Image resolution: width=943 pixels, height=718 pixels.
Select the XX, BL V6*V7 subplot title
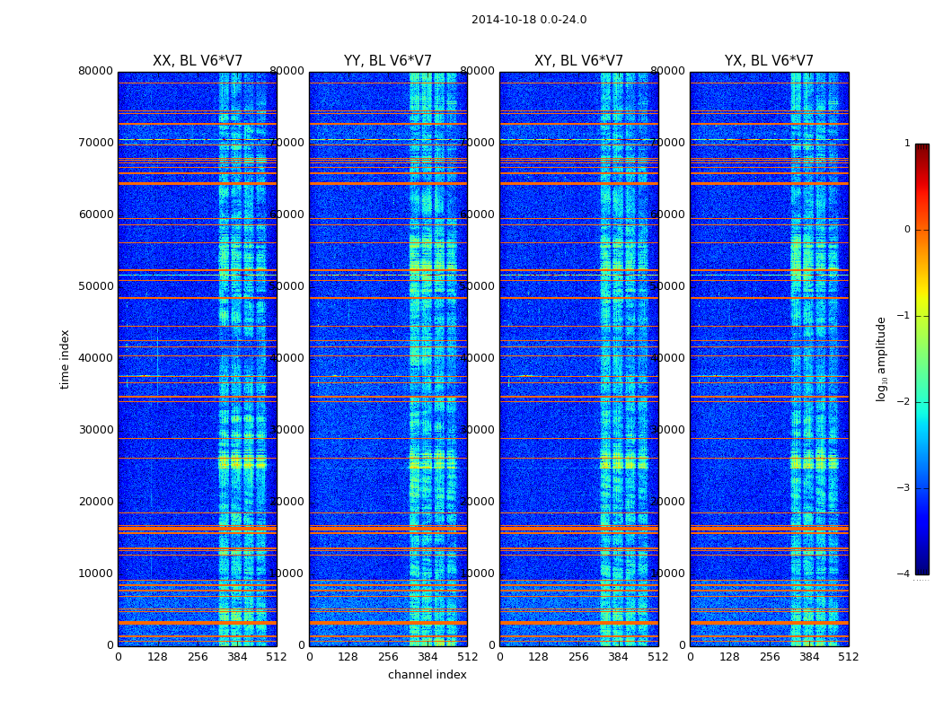[198, 61]
